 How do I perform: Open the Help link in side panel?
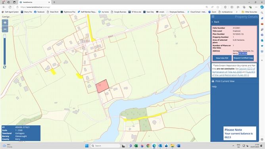214,86
